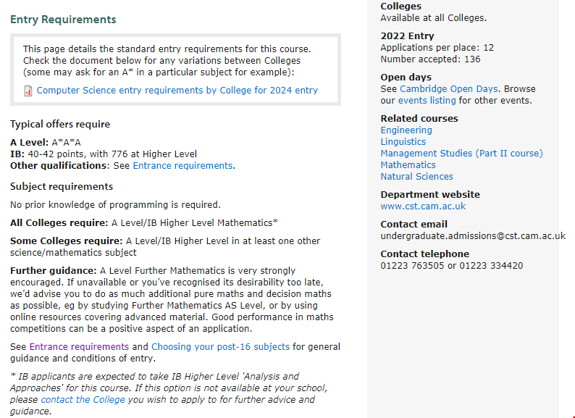The width and height of the screenshot is (575, 418).
Task: Click the Entry Requirements section heading
Action: (x=63, y=20)
